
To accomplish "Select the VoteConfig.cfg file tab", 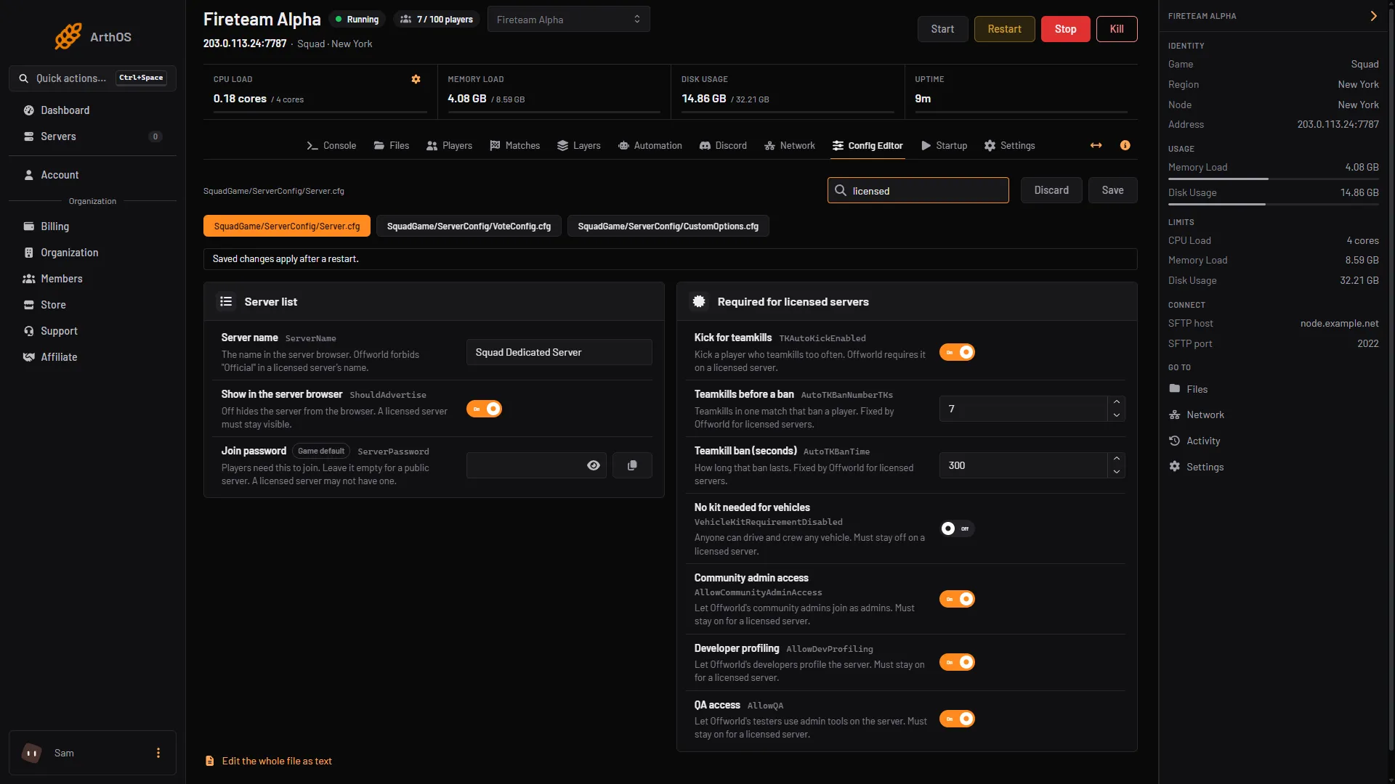I will pyautogui.click(x=469, y=226).
